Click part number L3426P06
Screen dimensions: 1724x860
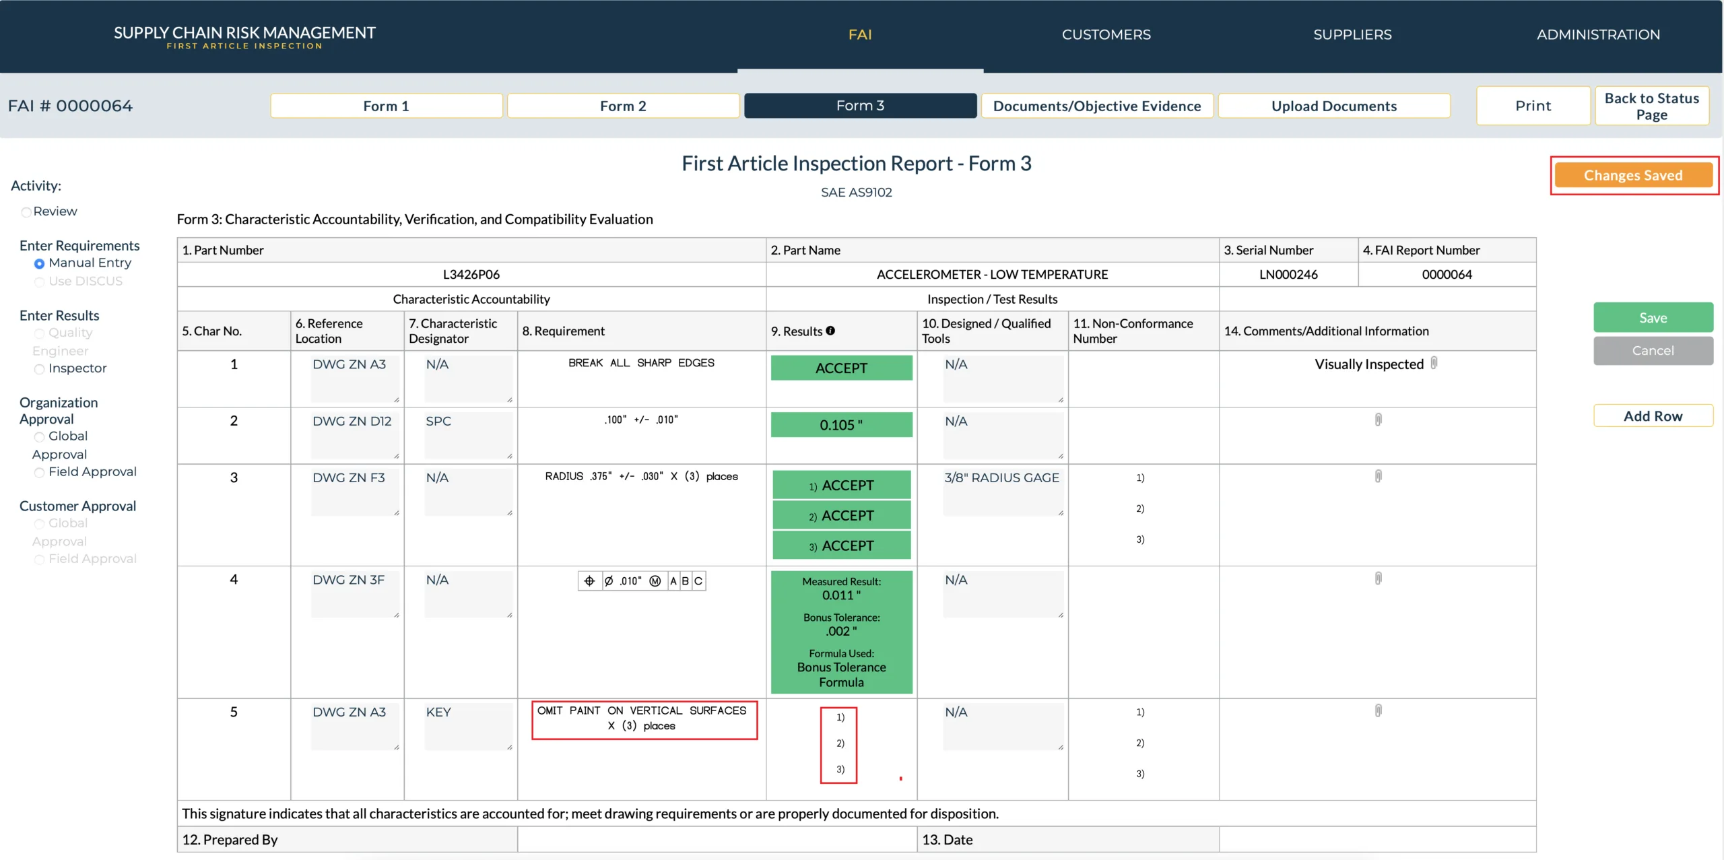(x=471, y=274)
